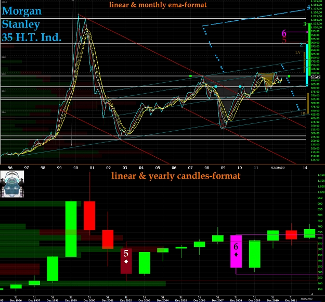Viewport: 325px width, 302px height.
Task: Select the green 2006 yearly candle
Action: pyautogui.click(x=199, y=244)
